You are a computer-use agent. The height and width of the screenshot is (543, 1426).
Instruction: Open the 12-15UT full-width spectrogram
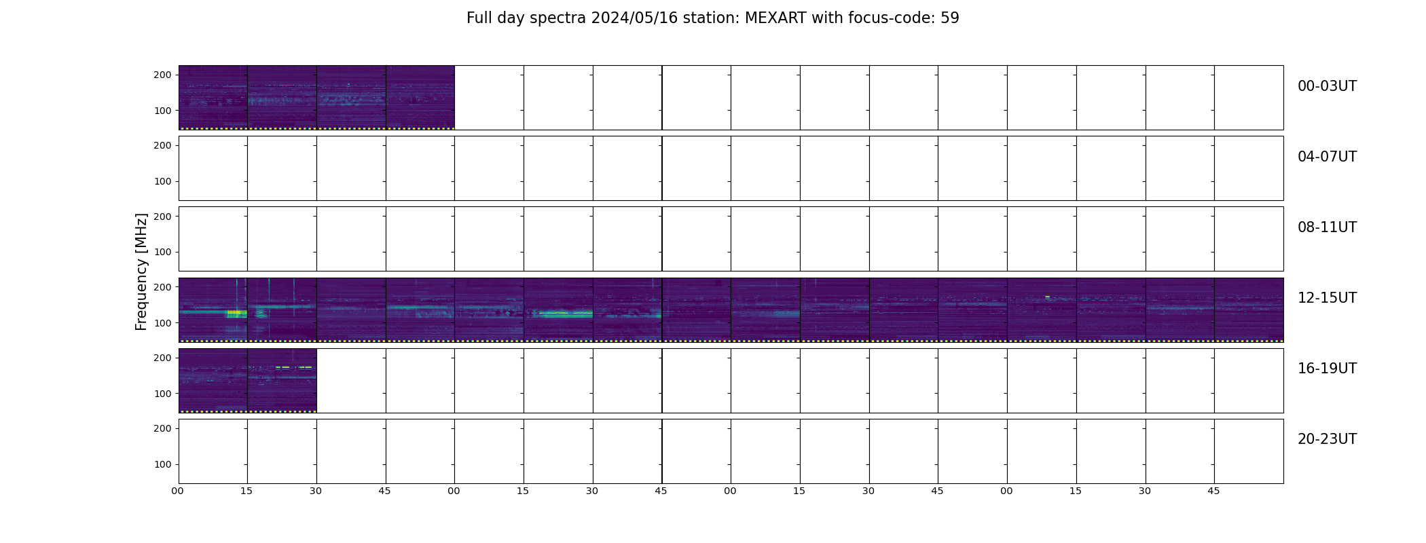[x=731, y=310]
